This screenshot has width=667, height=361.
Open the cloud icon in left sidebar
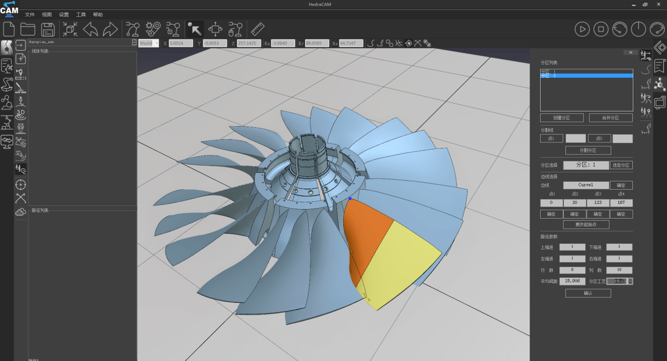pyautogui.click(x=21, y=212)
